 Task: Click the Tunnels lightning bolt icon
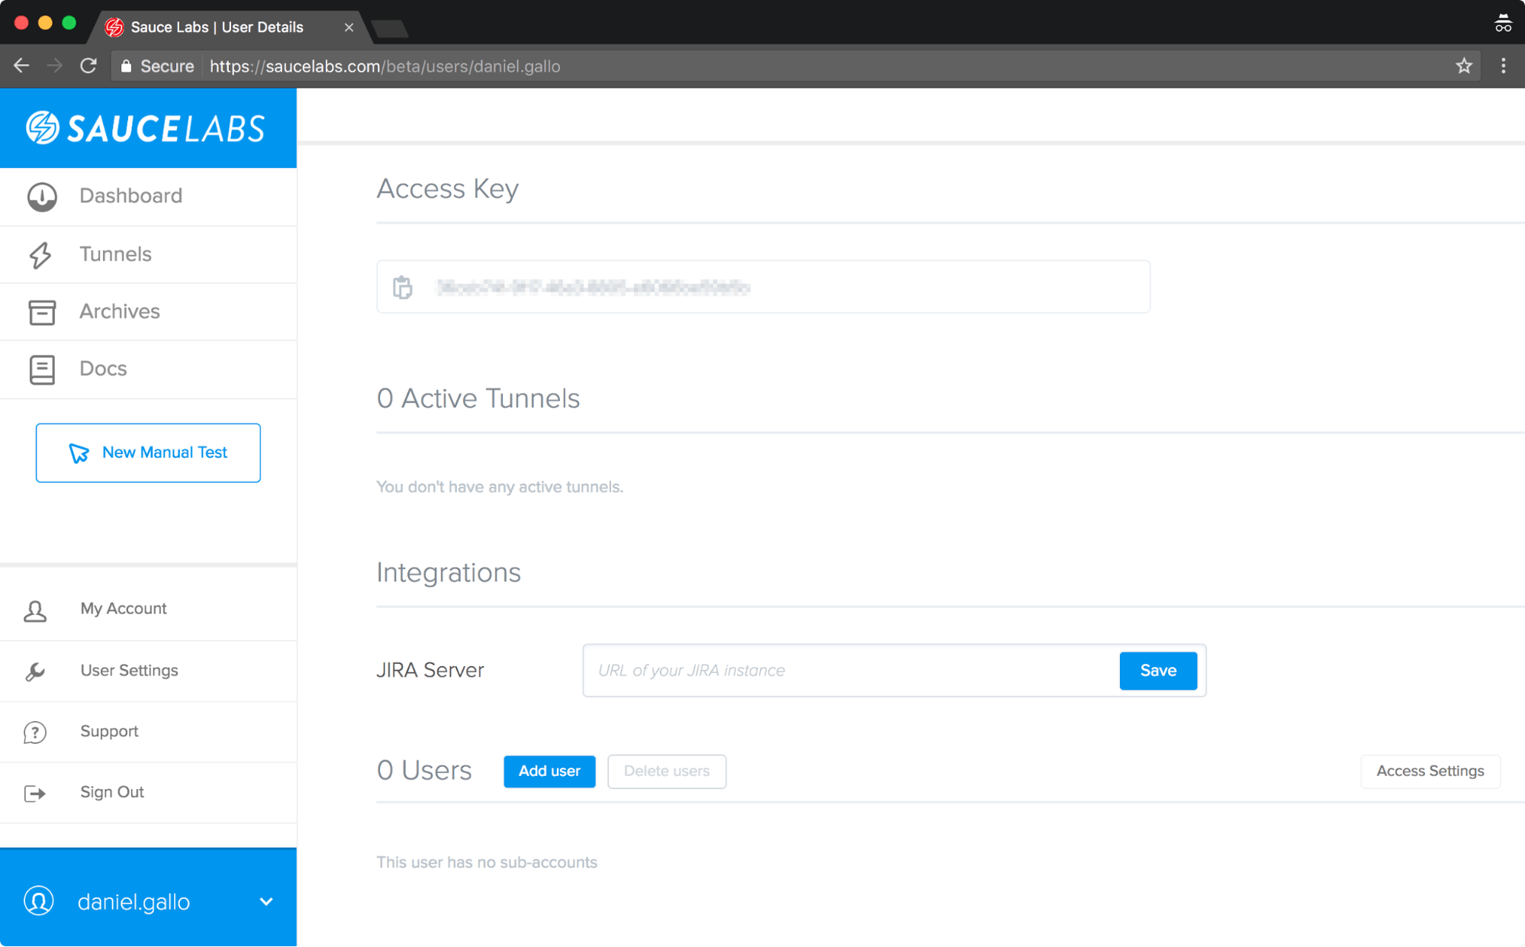[40, 255]
